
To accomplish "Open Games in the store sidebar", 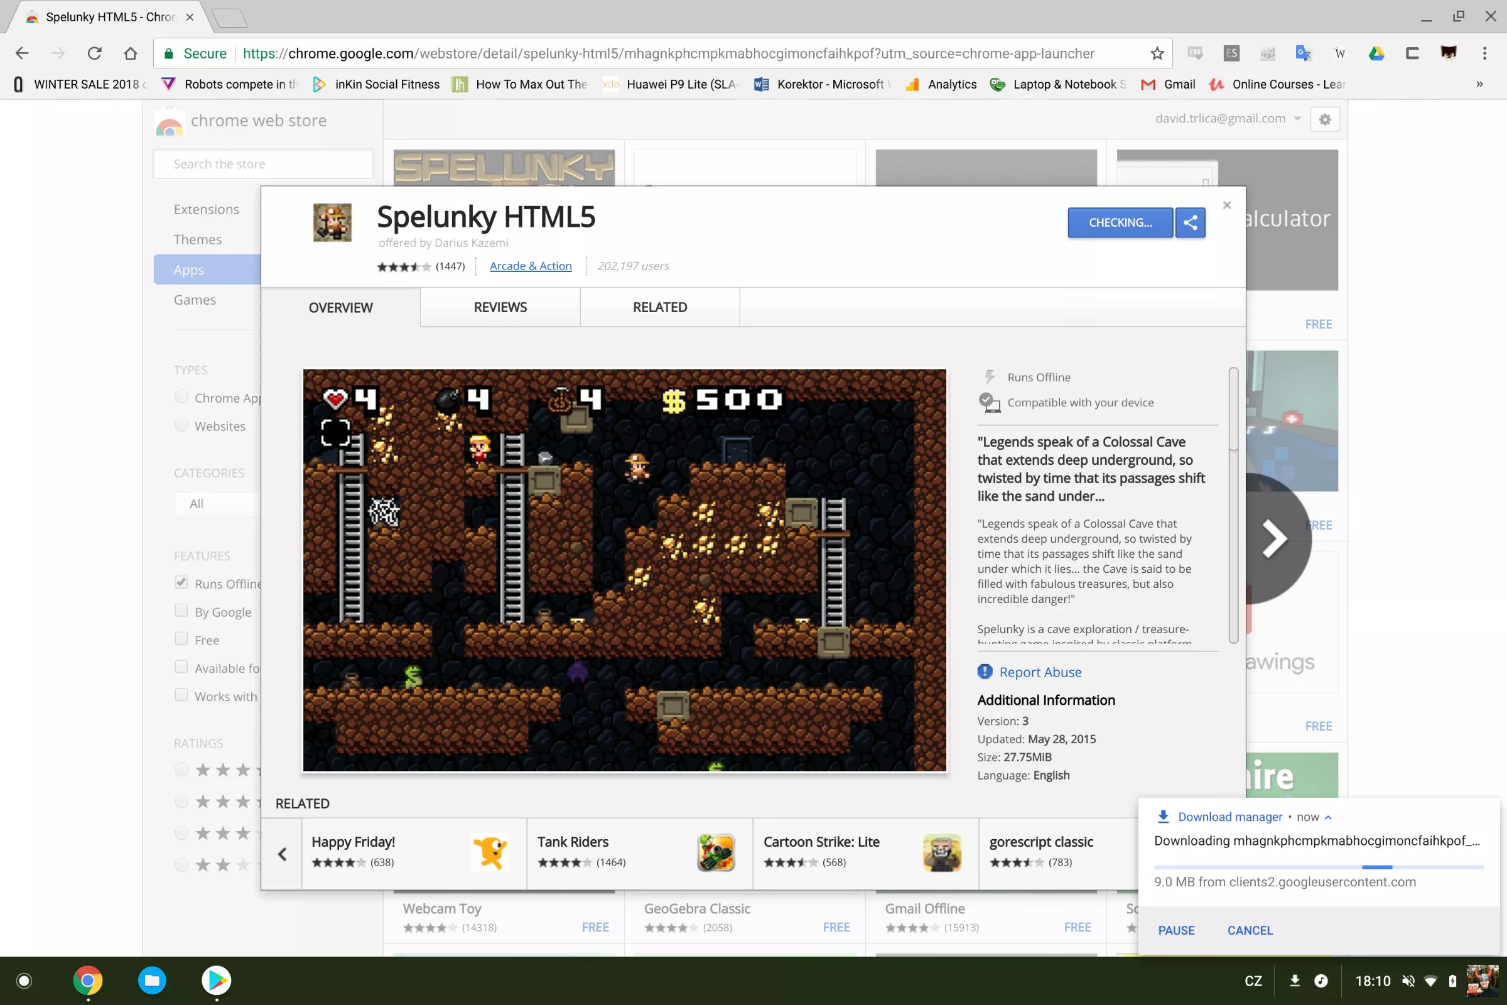I will click(195, 300).
